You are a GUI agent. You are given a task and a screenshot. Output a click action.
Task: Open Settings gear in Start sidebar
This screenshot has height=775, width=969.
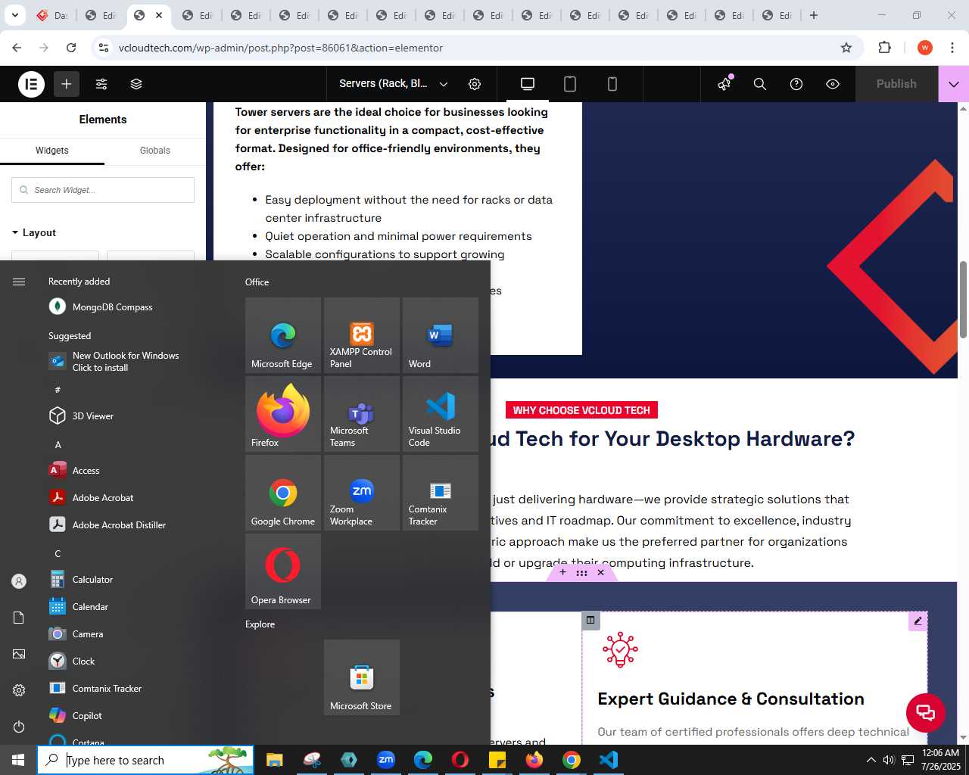tap(19, 690)
